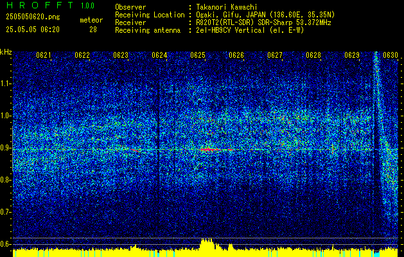The image size is (404, 257).
Task: Click the 0621 time marker
Action: (x=43, y=55)
